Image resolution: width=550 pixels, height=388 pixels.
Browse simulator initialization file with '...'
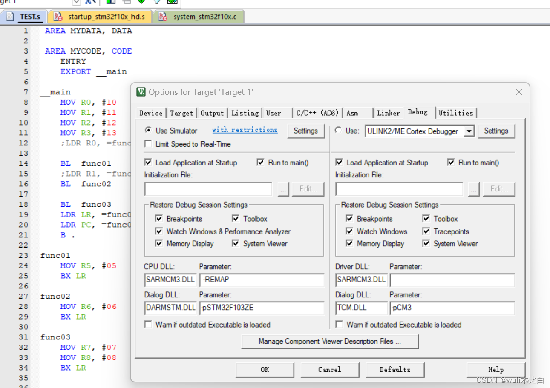(x=283, y=189)
